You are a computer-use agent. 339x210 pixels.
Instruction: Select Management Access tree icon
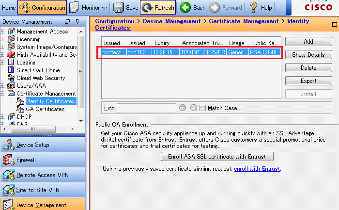pyautogui.click(x=11, y=32)
